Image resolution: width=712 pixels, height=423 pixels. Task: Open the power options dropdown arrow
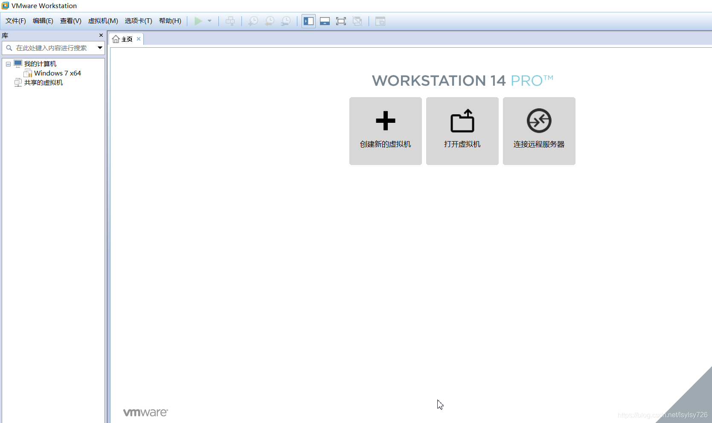pyautogui.click(x=209, y=21)
